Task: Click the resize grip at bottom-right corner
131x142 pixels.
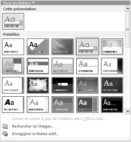Action: [128, 140]
